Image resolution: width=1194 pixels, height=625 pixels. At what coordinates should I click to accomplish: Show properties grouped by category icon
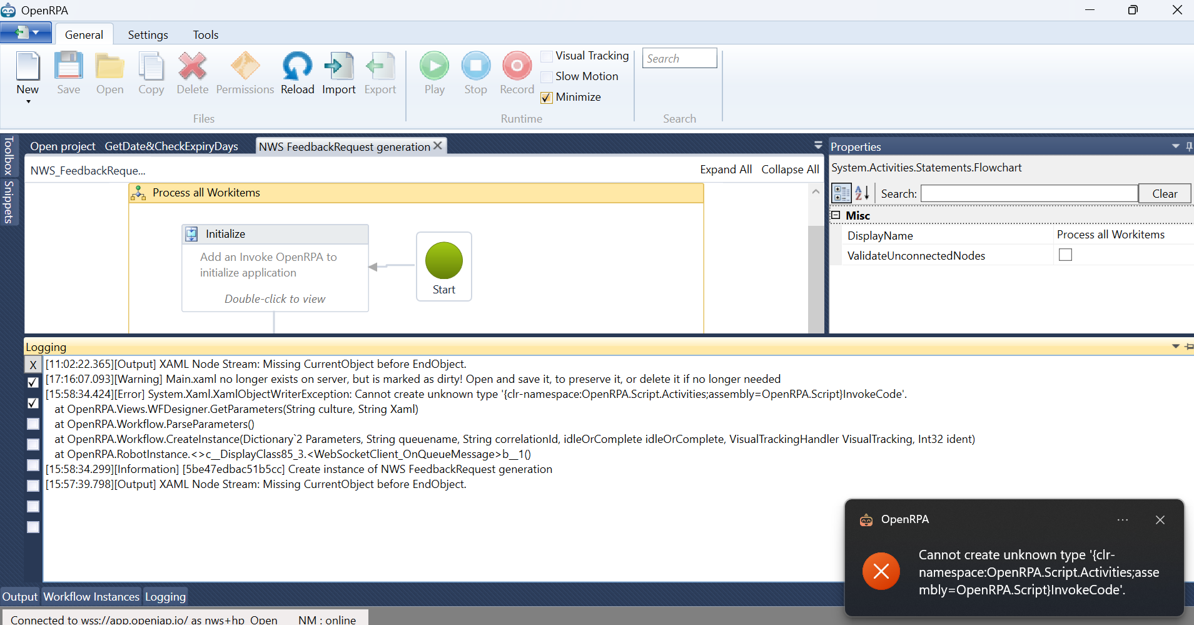841,193
